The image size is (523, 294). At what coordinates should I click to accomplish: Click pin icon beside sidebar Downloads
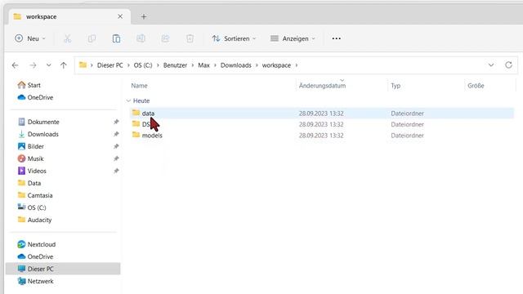click(116, 134)
